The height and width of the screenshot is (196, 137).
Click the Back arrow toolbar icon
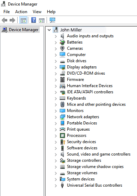(4, 20)
